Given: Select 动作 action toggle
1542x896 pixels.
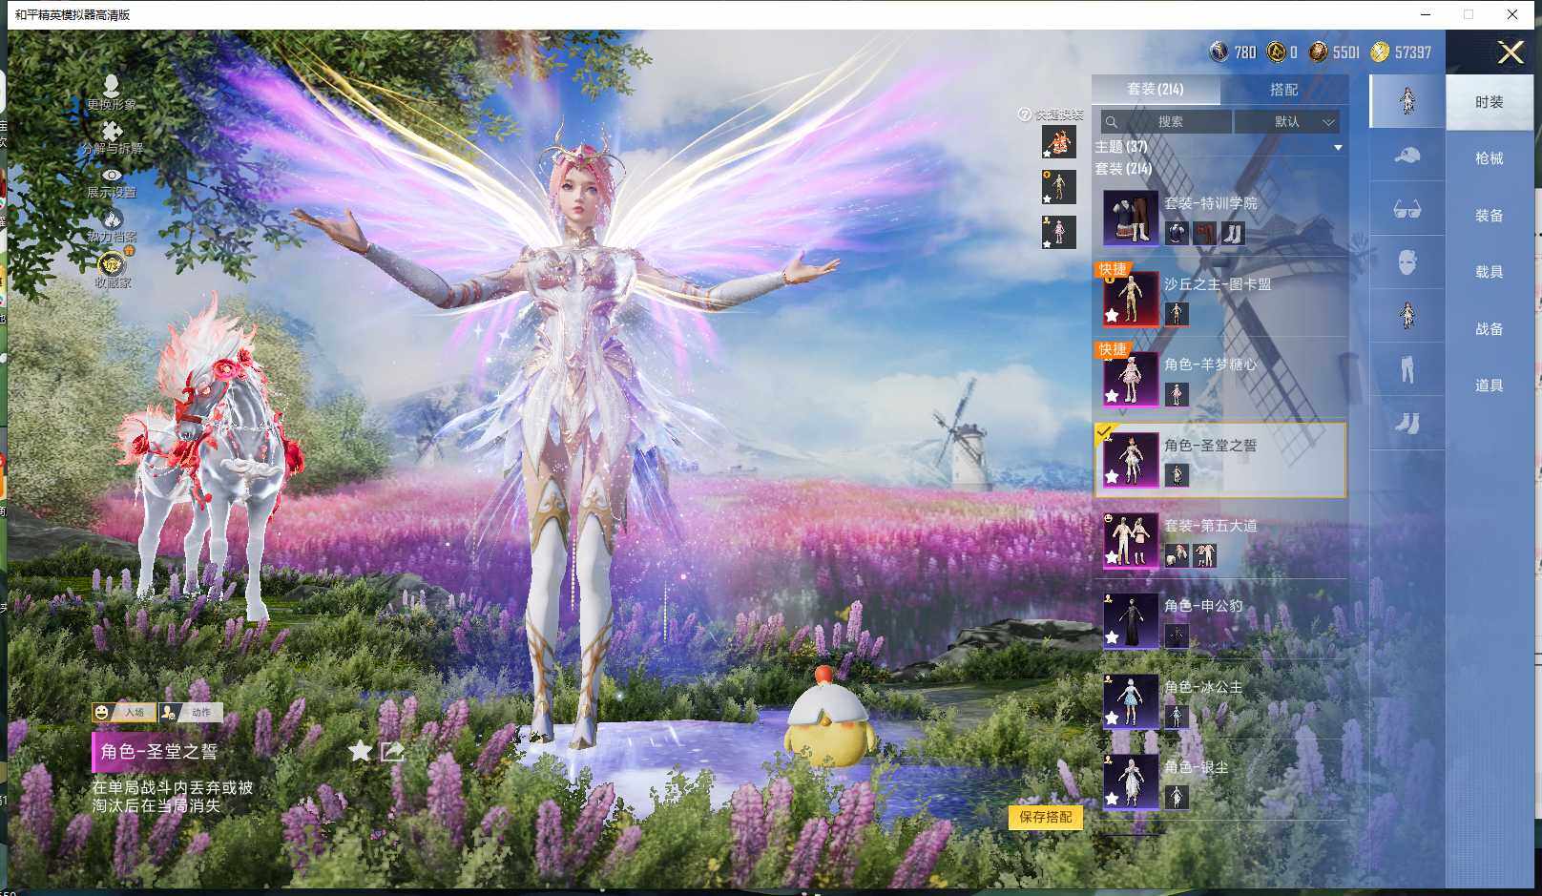Looking at the screenshot, I should tap(191, 712).
